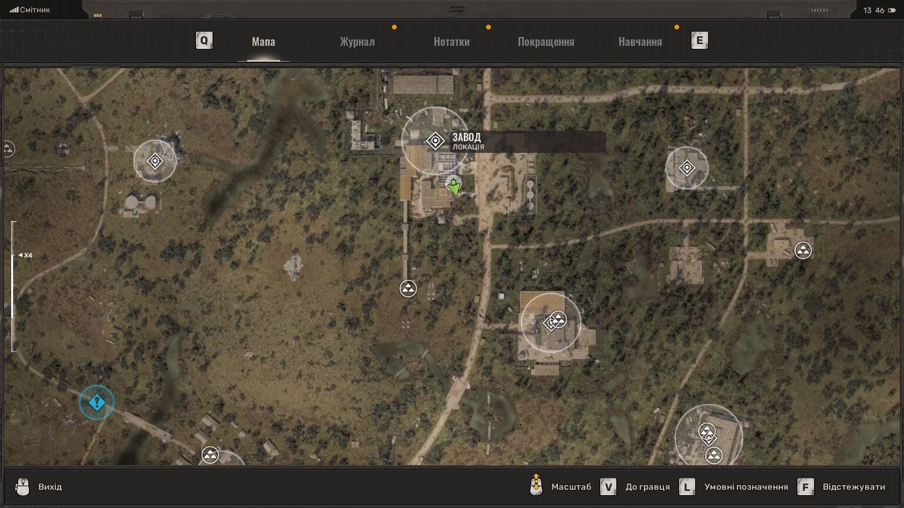Viewport: 904px width, 508px height.
Task: Click the ЗАВОД ЛОКАЦІЯ tooltip label
Action: point(528,142)
